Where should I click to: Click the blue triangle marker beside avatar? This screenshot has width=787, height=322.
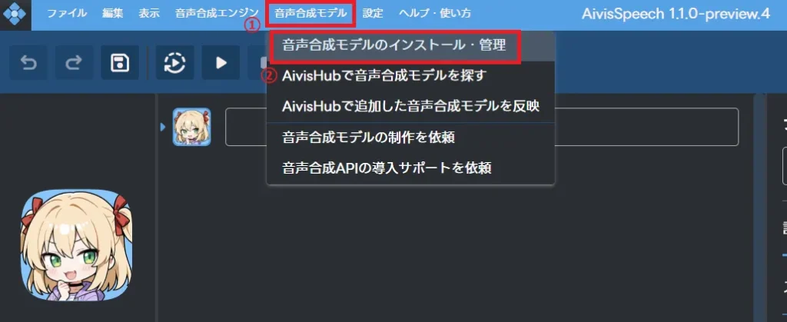(x=163, y=127)
